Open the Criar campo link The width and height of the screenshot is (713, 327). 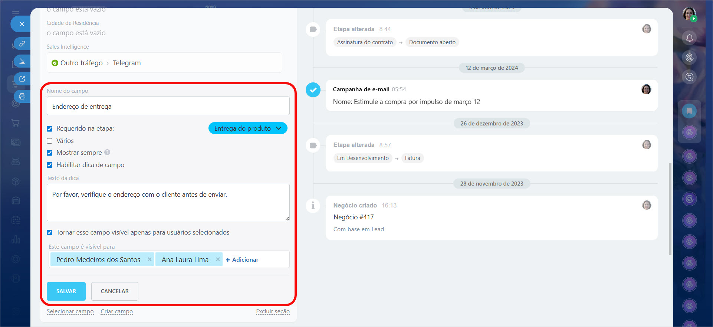click(116, 311)
